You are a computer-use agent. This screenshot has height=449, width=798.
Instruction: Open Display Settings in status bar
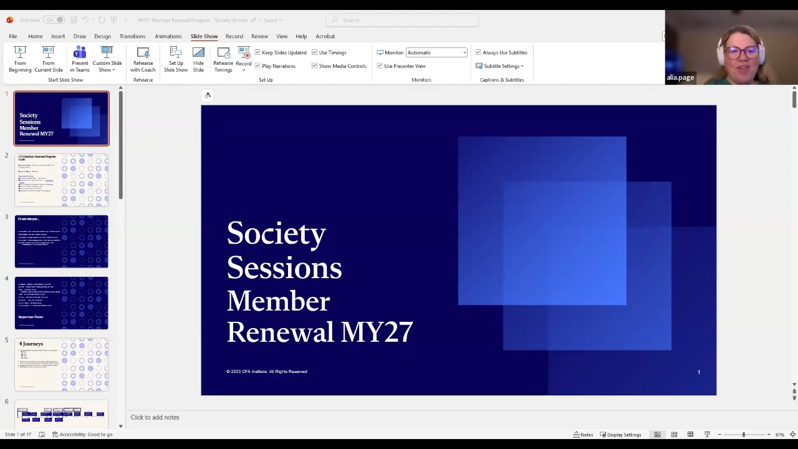[620, 435]
